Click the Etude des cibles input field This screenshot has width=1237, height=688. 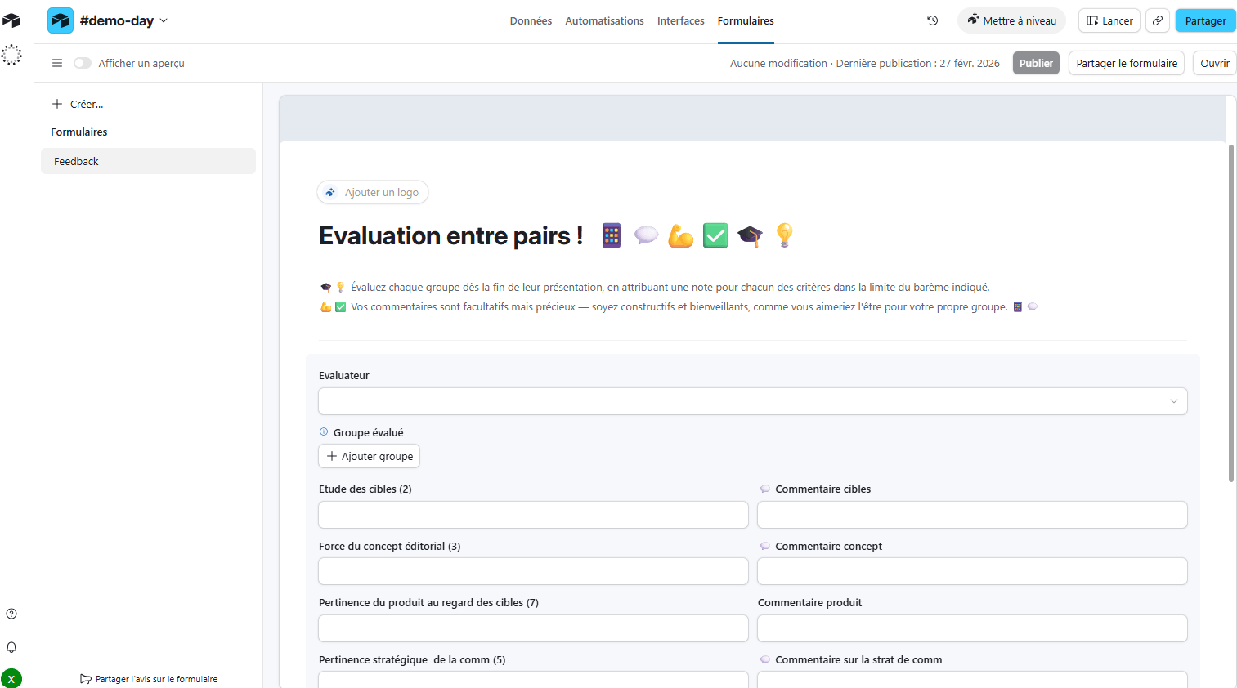pyautogui.click(x=533, y=515)
